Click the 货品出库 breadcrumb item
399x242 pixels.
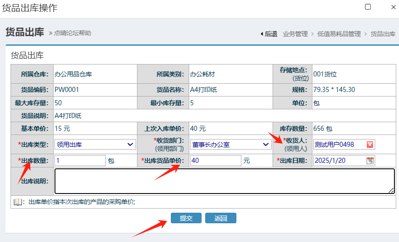tap(383, 34)
